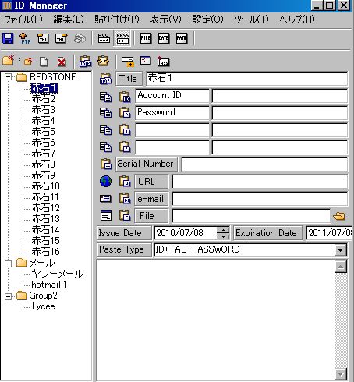Collapse the REDSTONE folder tree
Image resolution: width=354 pixels, height=382 pixels.
click(x=9, y=77)
